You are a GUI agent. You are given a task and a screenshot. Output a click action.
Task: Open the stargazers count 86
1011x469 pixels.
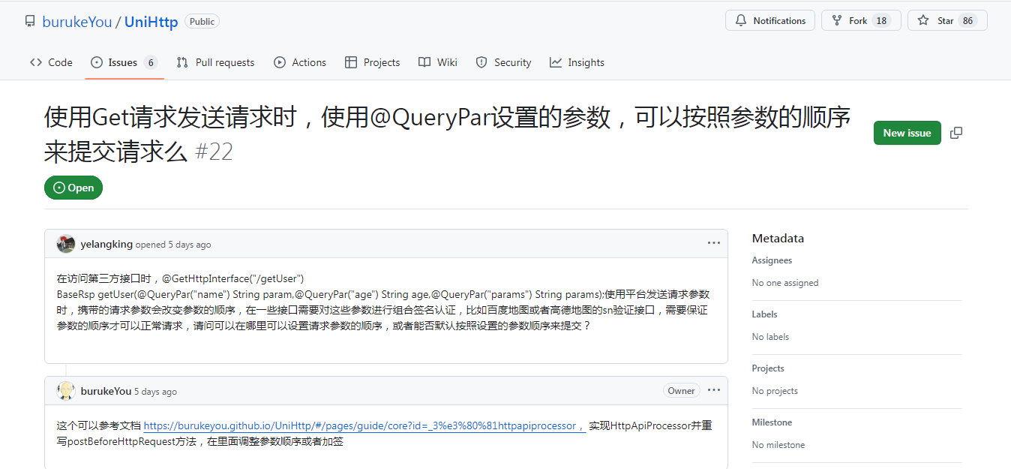pos(968,21)
